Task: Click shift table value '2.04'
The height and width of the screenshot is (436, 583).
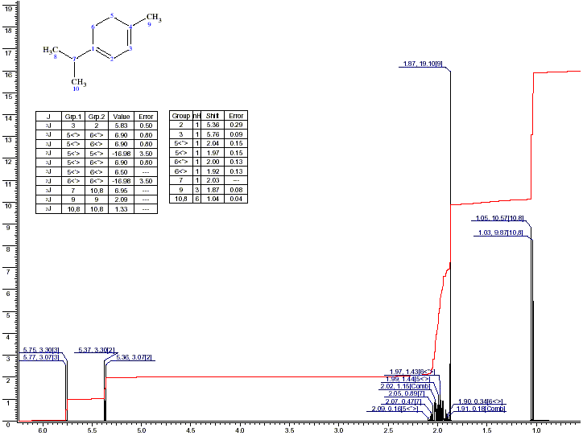Action: pyautogui.click(x=213, y=143)
